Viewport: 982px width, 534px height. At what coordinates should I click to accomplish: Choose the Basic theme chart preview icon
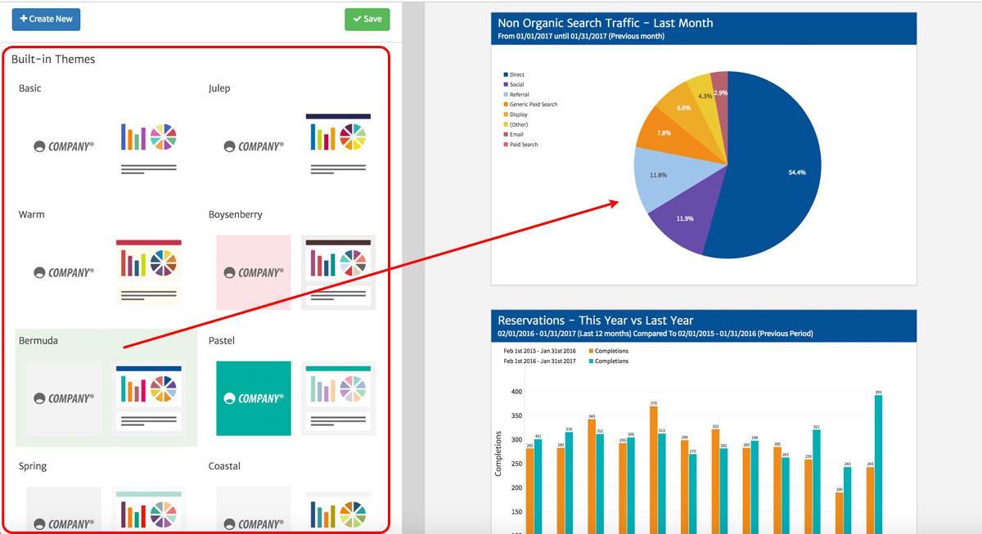click(x=149, y=146)
